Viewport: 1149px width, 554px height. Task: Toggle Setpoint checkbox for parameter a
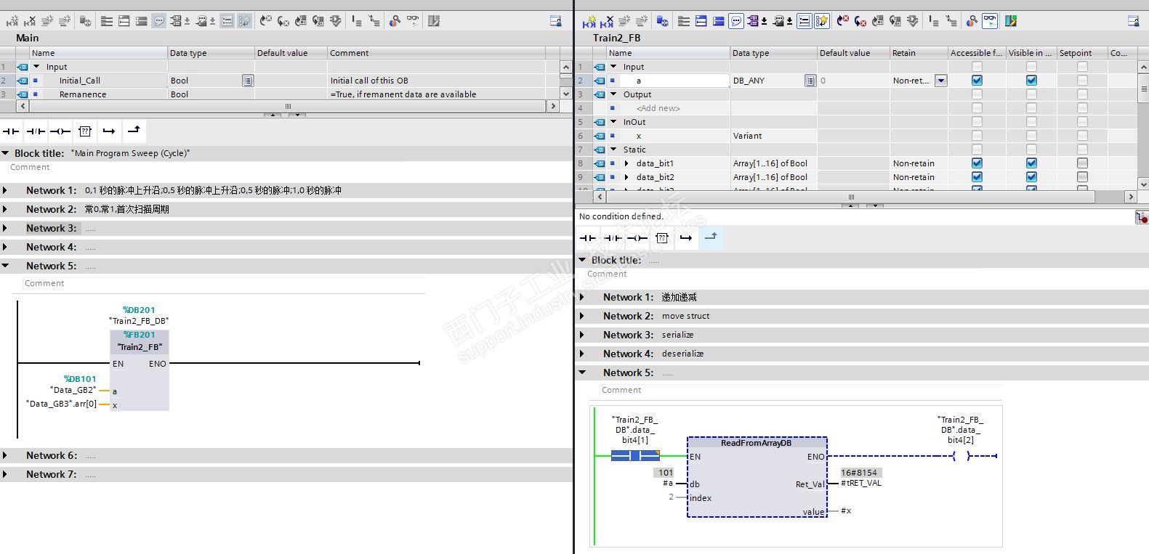(x=1082, y=81)
